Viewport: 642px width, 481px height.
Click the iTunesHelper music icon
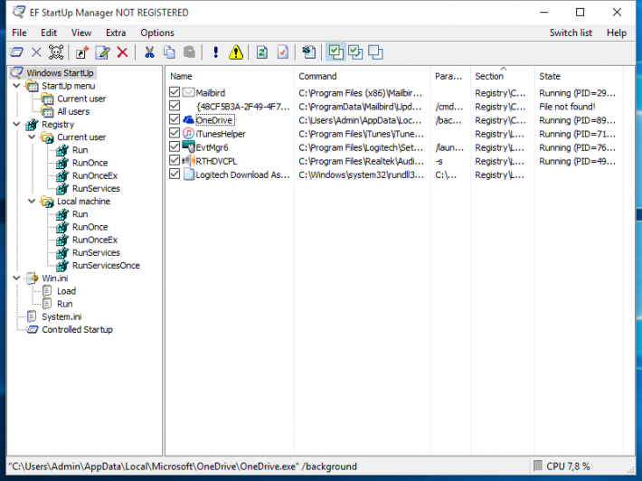(188, 134)
